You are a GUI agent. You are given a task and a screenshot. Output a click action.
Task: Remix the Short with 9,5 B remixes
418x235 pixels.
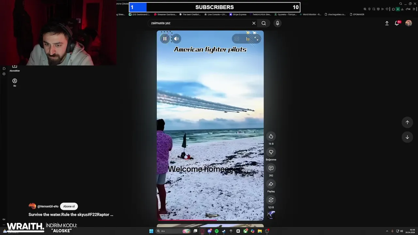click(271, 200)
